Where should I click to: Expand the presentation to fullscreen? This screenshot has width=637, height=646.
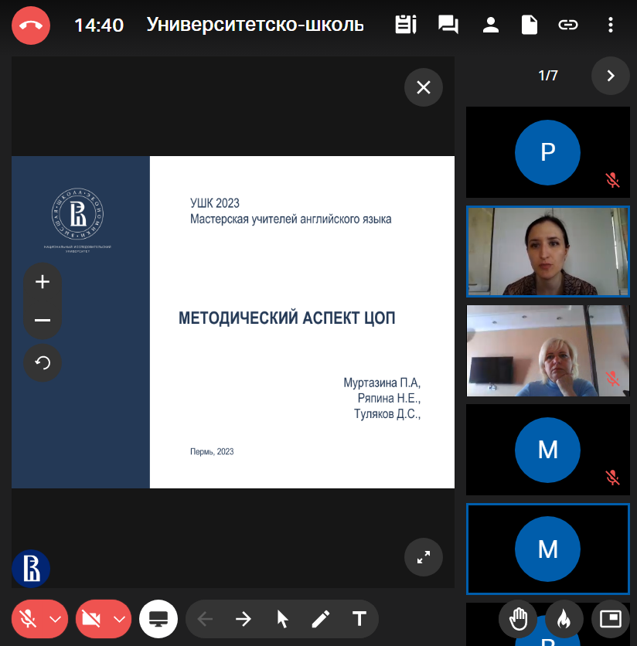click(424, 557)
